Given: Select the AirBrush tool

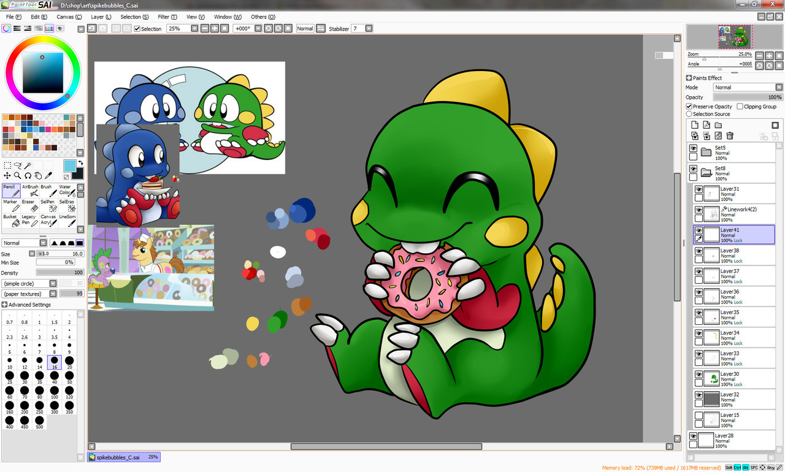Looking at the screenshot, I should coord(30,191).
